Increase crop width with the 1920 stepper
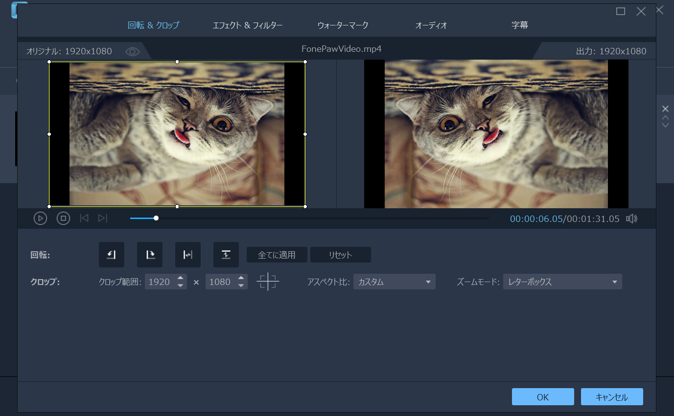The image size is (674, 416). click(x=181, y=279)
